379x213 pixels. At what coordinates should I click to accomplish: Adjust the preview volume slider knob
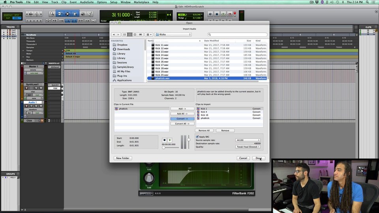(x=189, y=140)
